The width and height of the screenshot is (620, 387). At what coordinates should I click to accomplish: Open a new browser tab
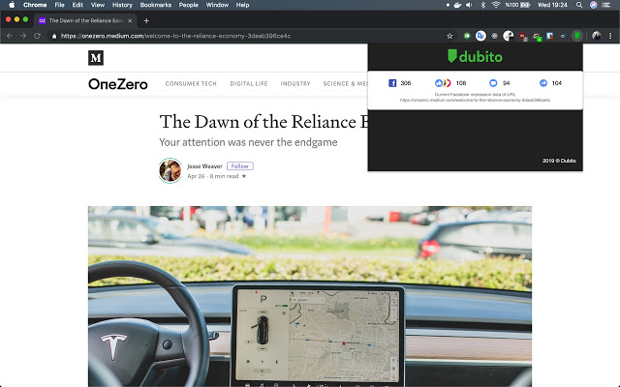pos(146,20)
